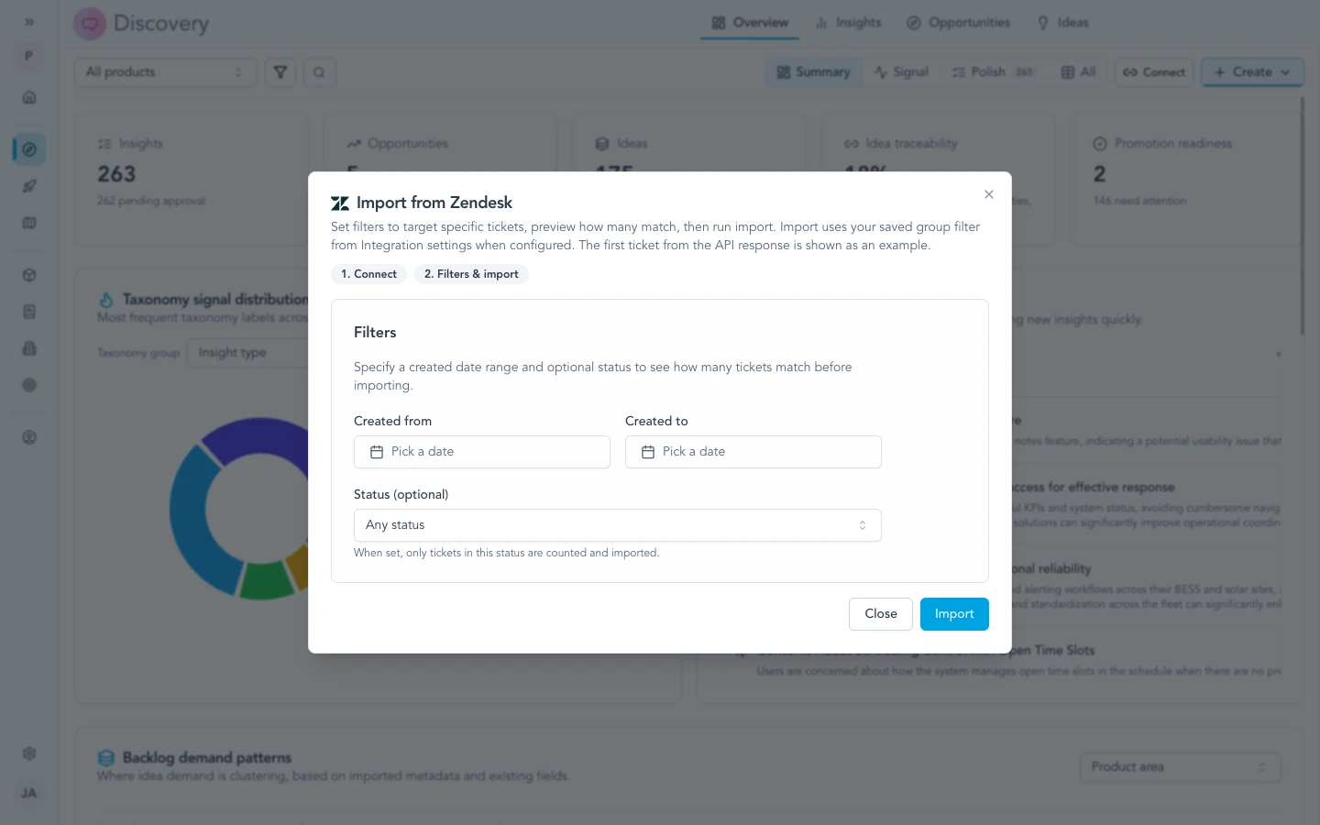Open the settings gear at the sidebar bottom
Viewport: 1320px width, 825px height.
(x=29, y=753)
